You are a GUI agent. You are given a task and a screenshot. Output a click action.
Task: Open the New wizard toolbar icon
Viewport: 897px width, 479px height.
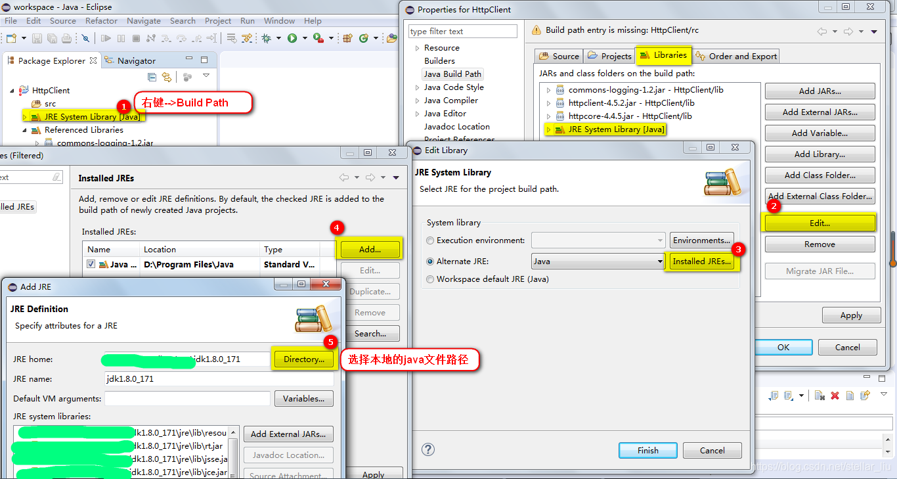[10, 38]
